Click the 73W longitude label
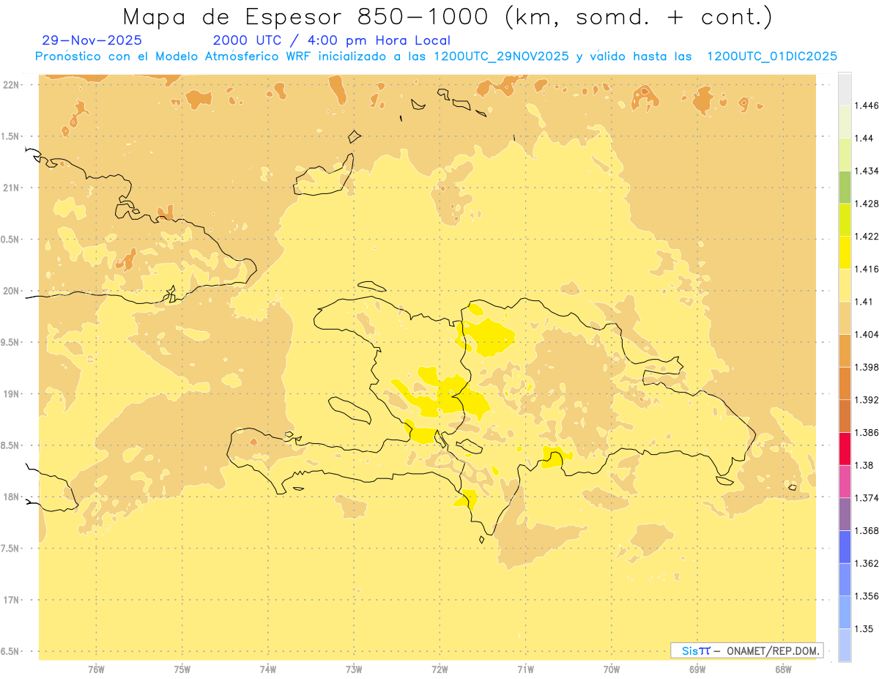Image resolution: width=879 pixels, height=679 pixels. pos(354,669)
